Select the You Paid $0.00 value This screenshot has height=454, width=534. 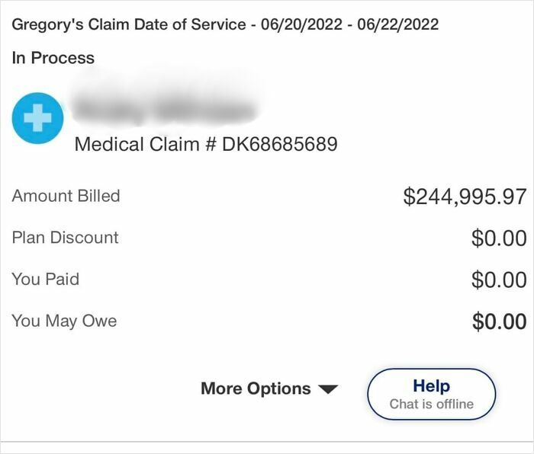coord(499,280)
